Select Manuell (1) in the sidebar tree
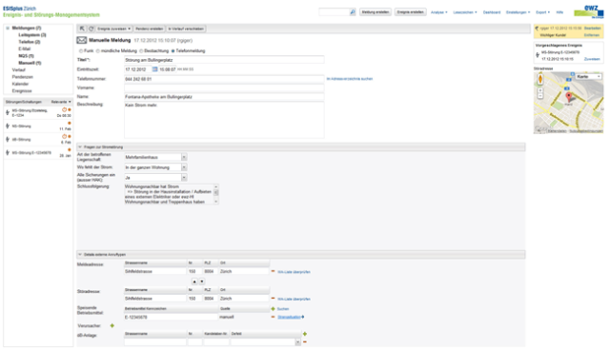 (x=30, y=63)
